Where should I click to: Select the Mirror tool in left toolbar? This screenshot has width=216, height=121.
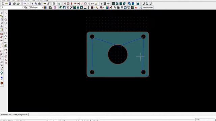[2, 26]
